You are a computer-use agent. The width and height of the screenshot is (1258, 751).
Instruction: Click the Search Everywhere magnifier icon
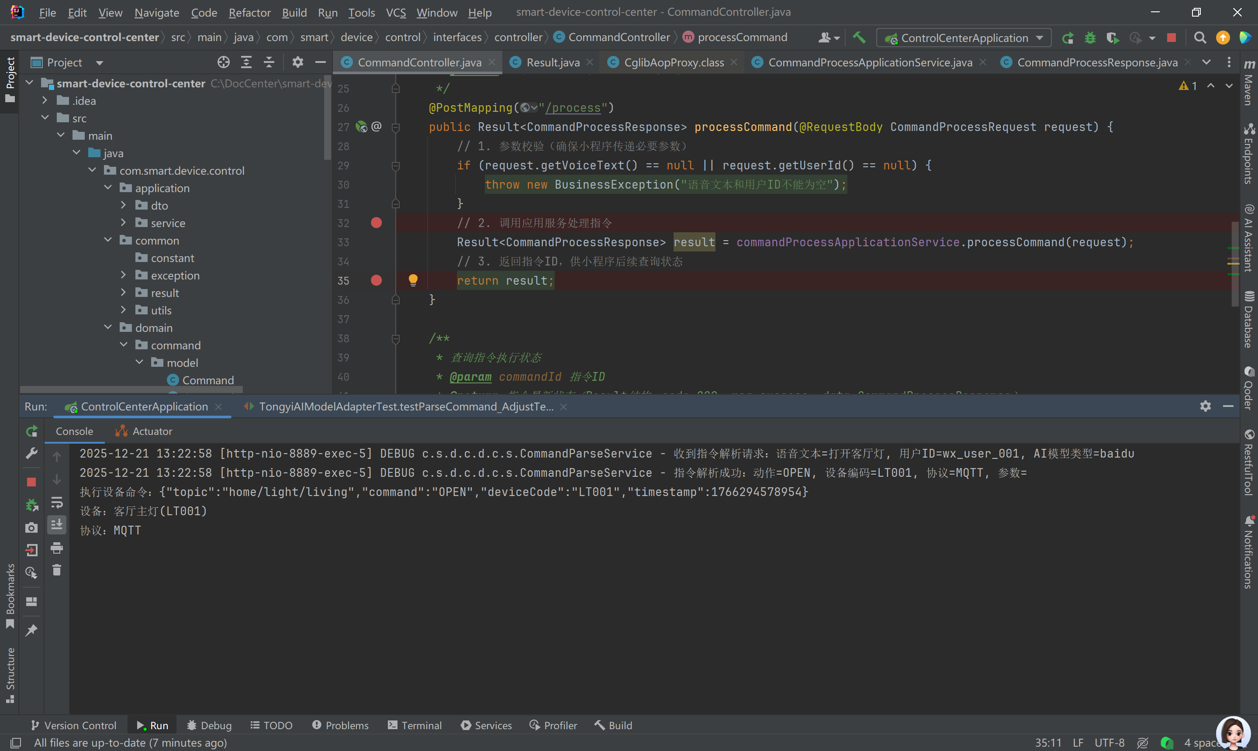[1200, 38]
